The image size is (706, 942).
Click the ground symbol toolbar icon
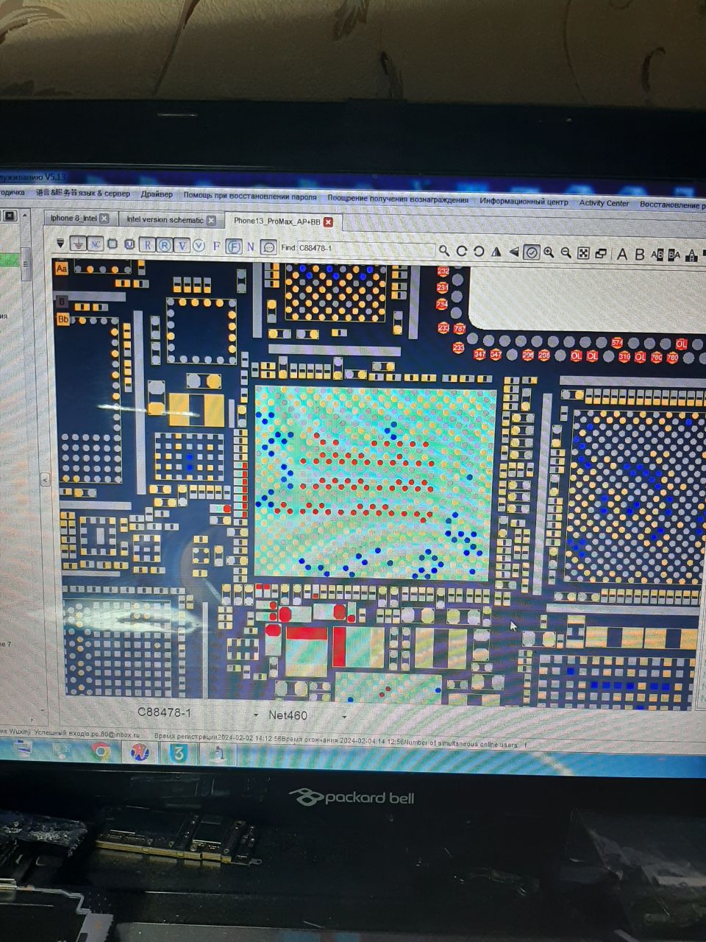(x=77, y=244)
